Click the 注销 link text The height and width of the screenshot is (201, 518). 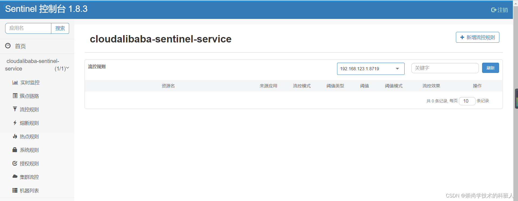pyautogui.click(x=503, y=10)
